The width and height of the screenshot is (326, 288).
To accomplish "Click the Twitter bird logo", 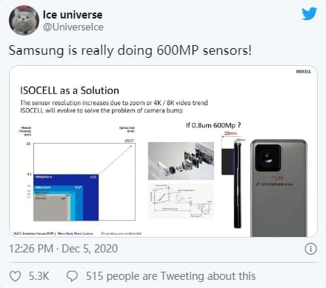I will [309, 13].
